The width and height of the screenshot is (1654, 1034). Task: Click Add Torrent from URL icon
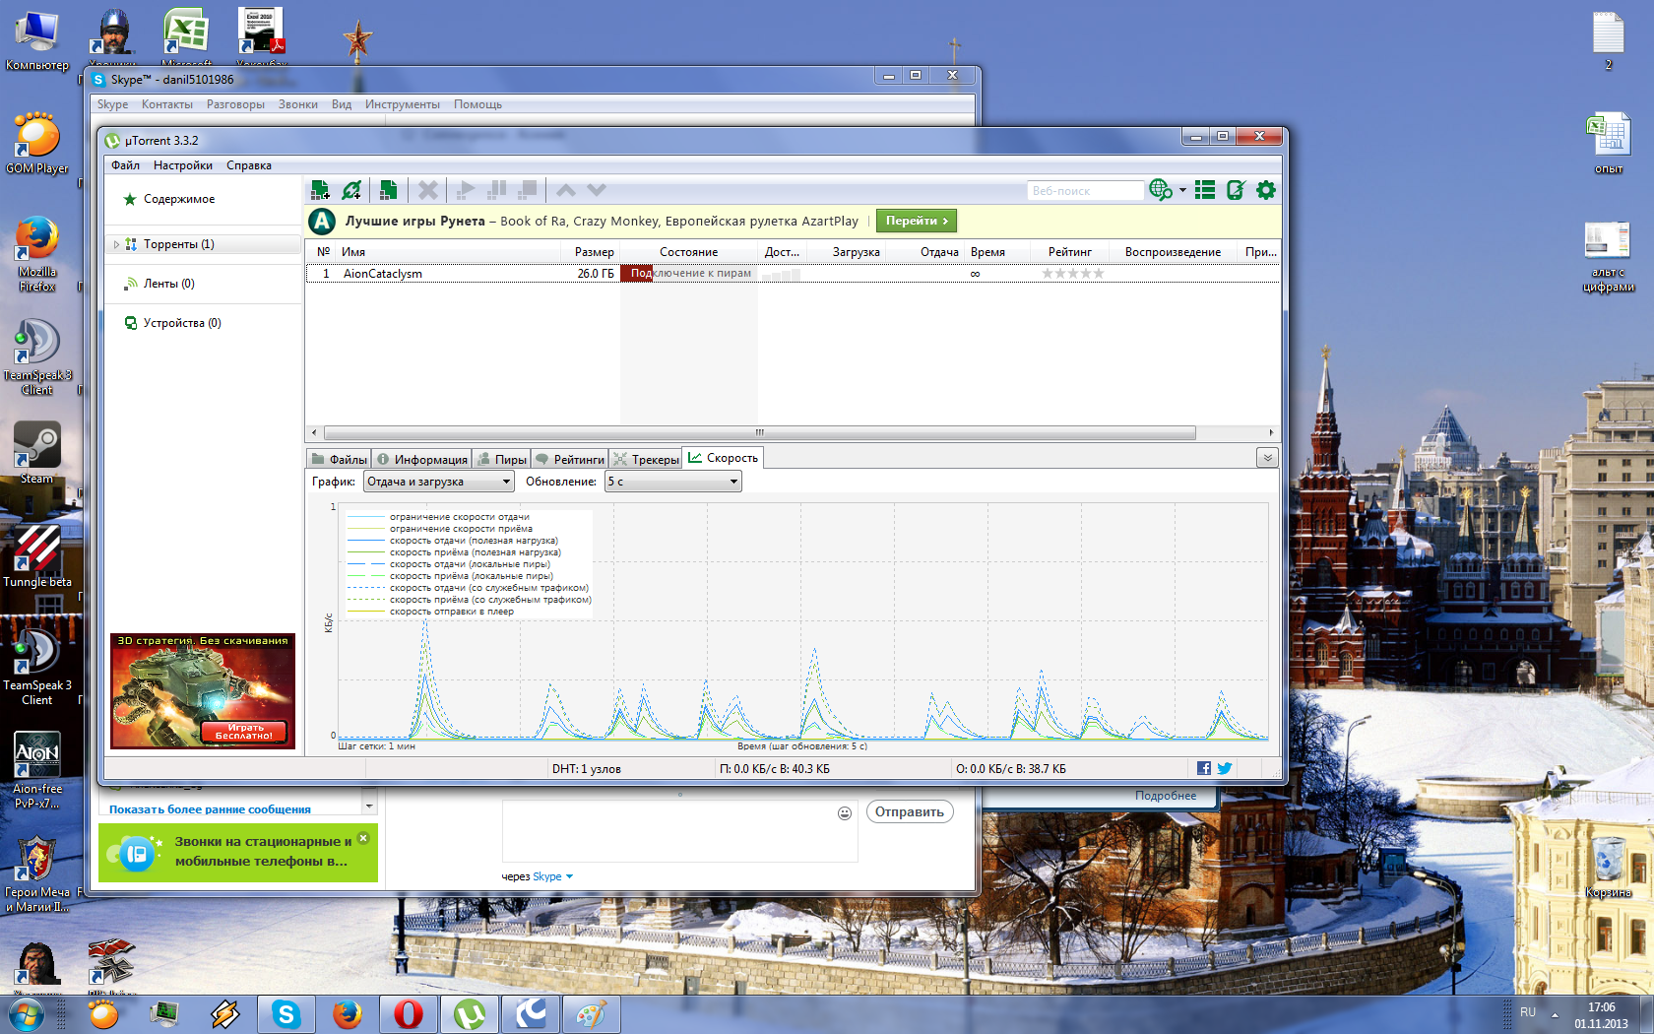pyautogui.click(x=351, y=190)
